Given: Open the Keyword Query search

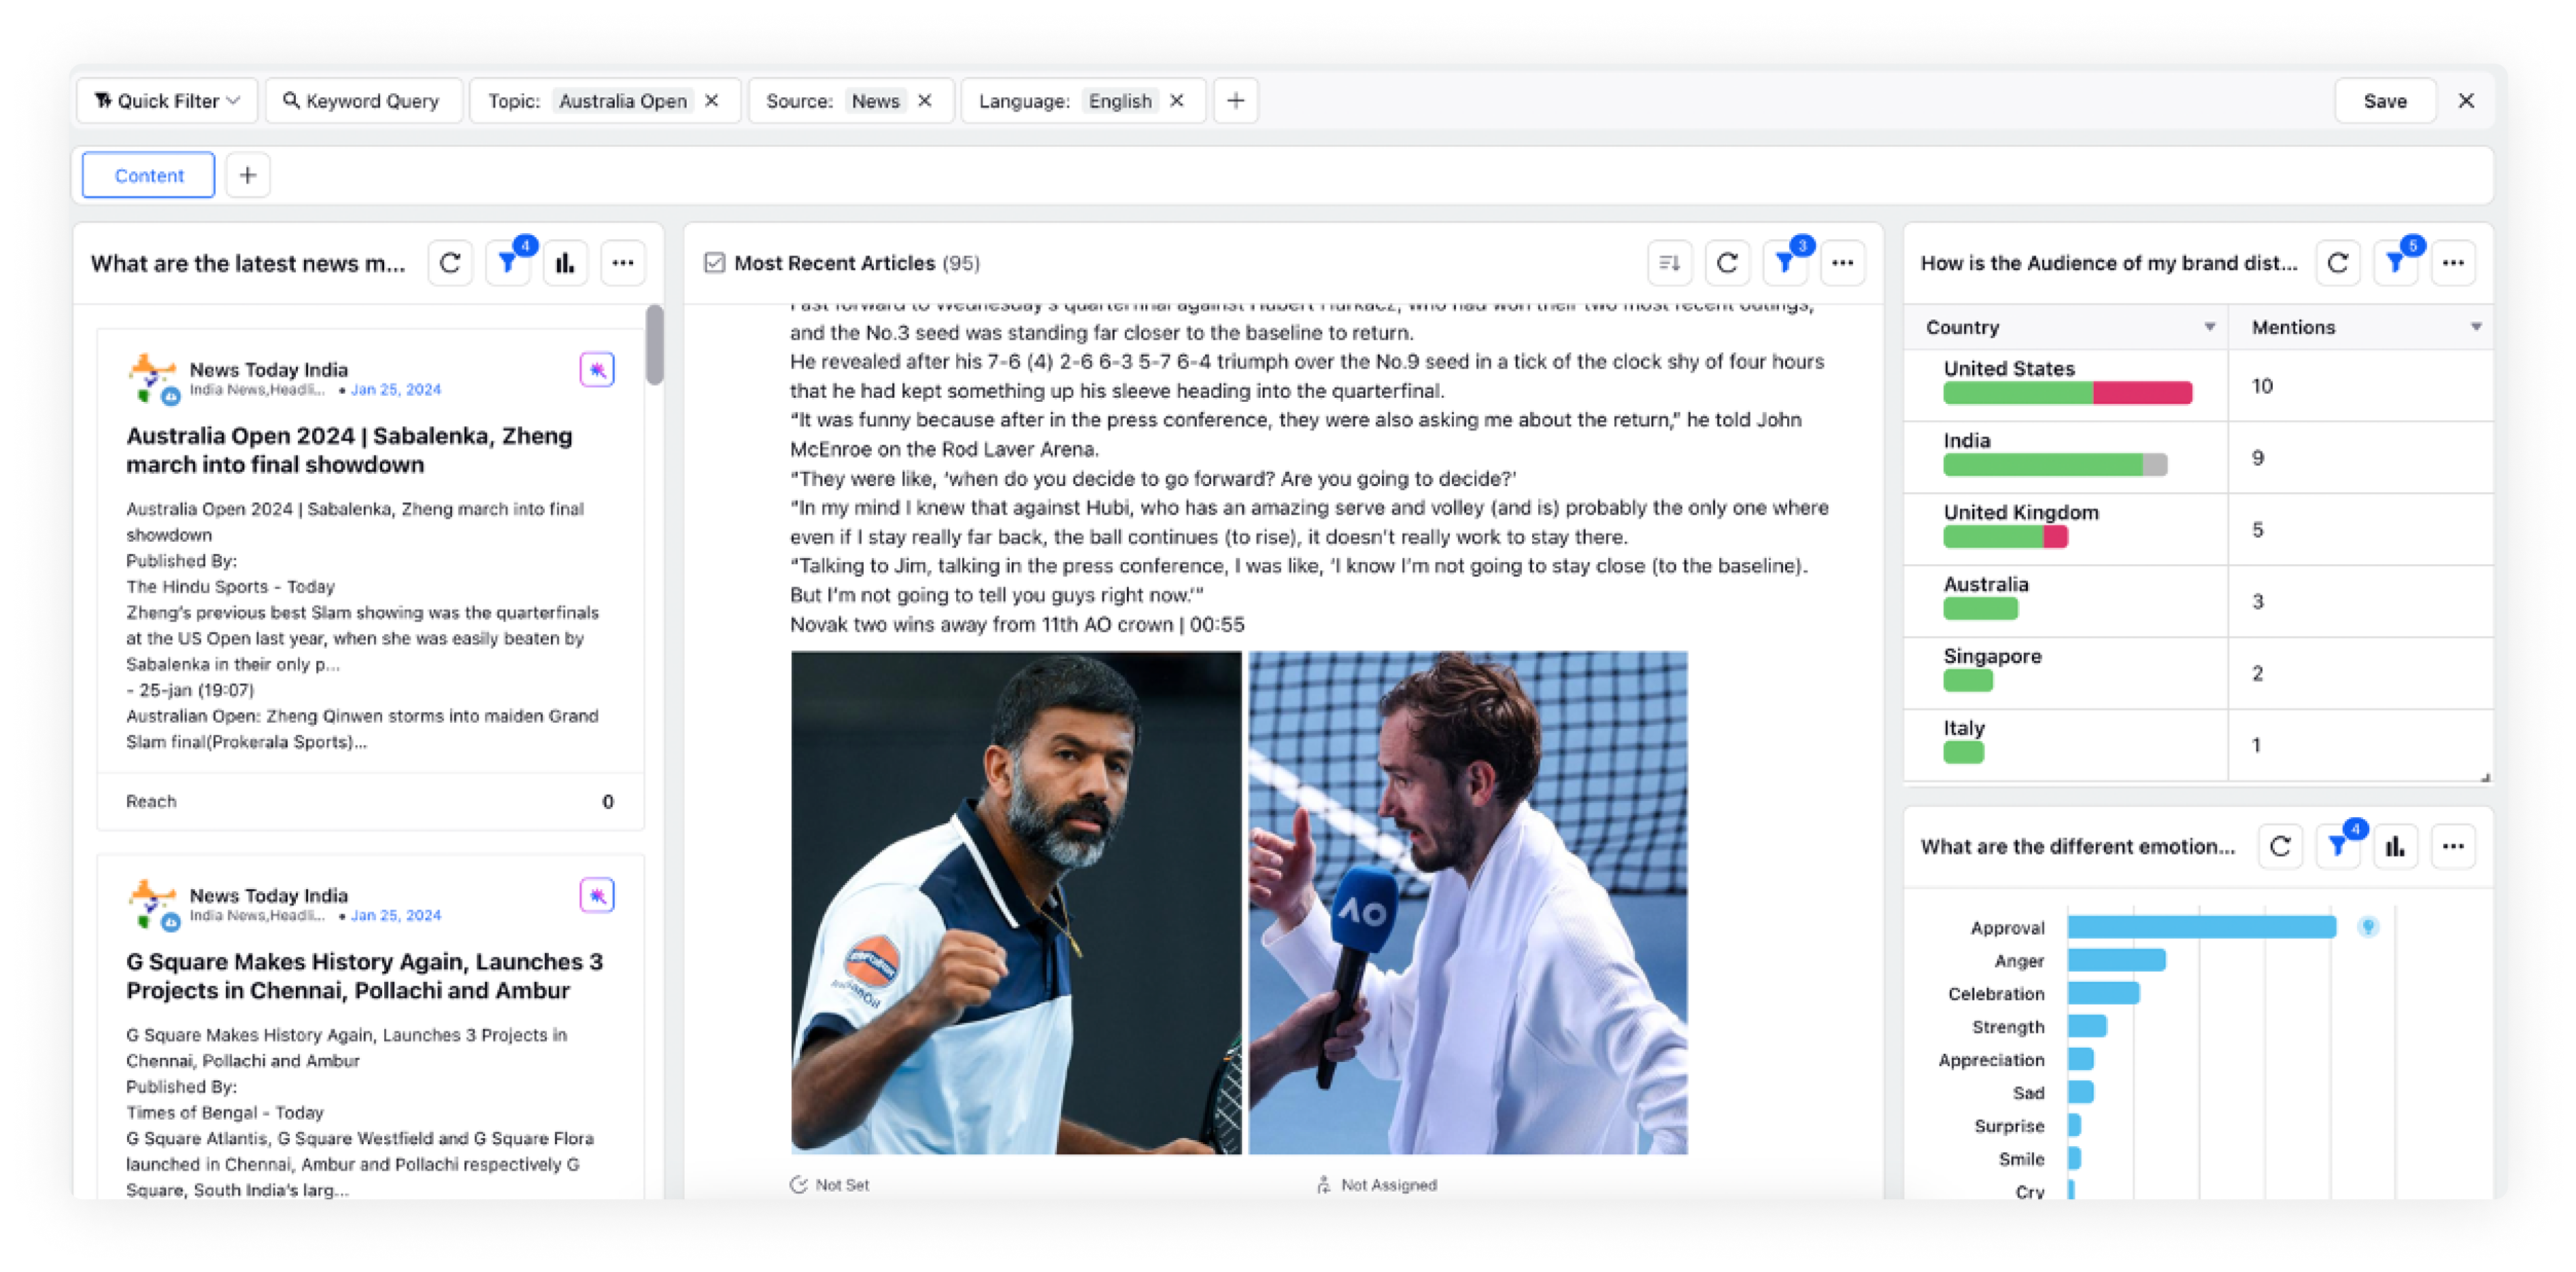Looking at the screenshot, I should 363,100.
